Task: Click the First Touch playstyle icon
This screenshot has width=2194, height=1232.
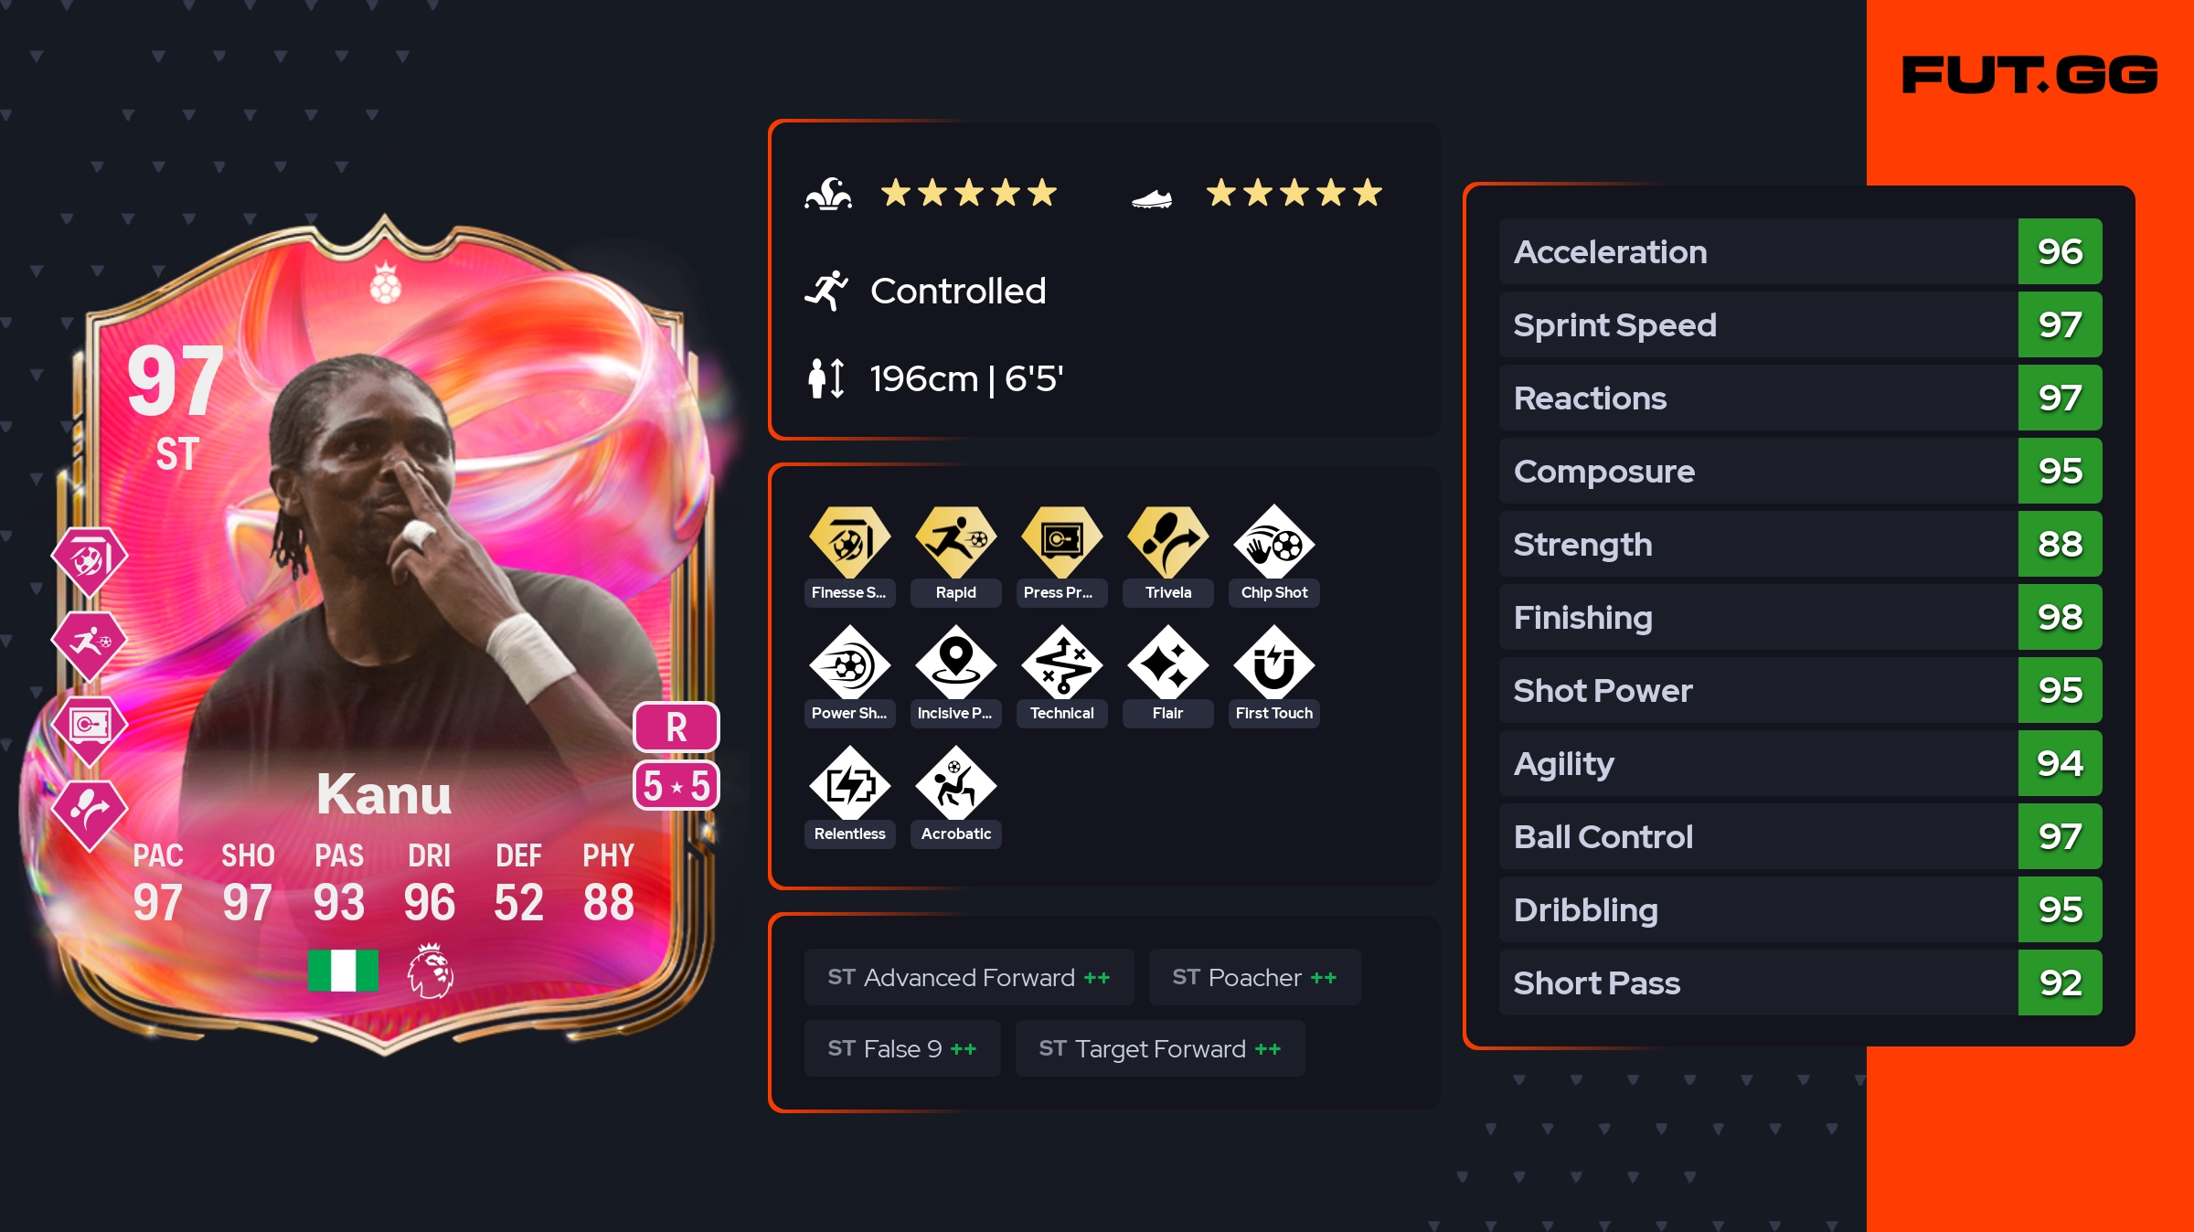Action: 1273,664
